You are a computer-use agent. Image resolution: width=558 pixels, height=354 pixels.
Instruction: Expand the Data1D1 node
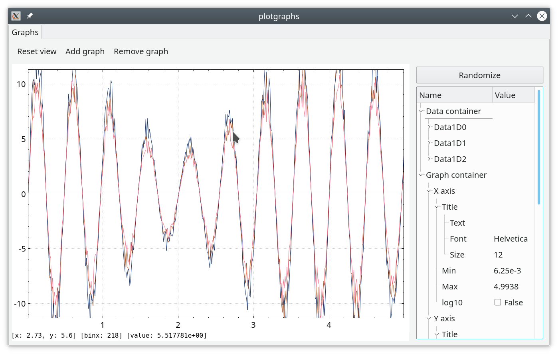(x=429, y=143)
